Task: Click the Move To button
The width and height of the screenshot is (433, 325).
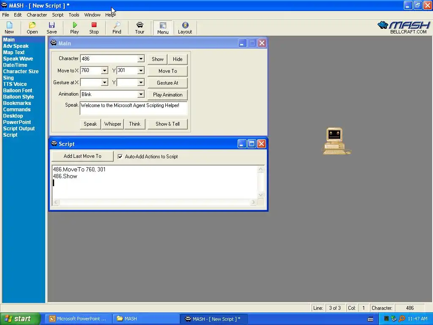Action: (167, 71)
